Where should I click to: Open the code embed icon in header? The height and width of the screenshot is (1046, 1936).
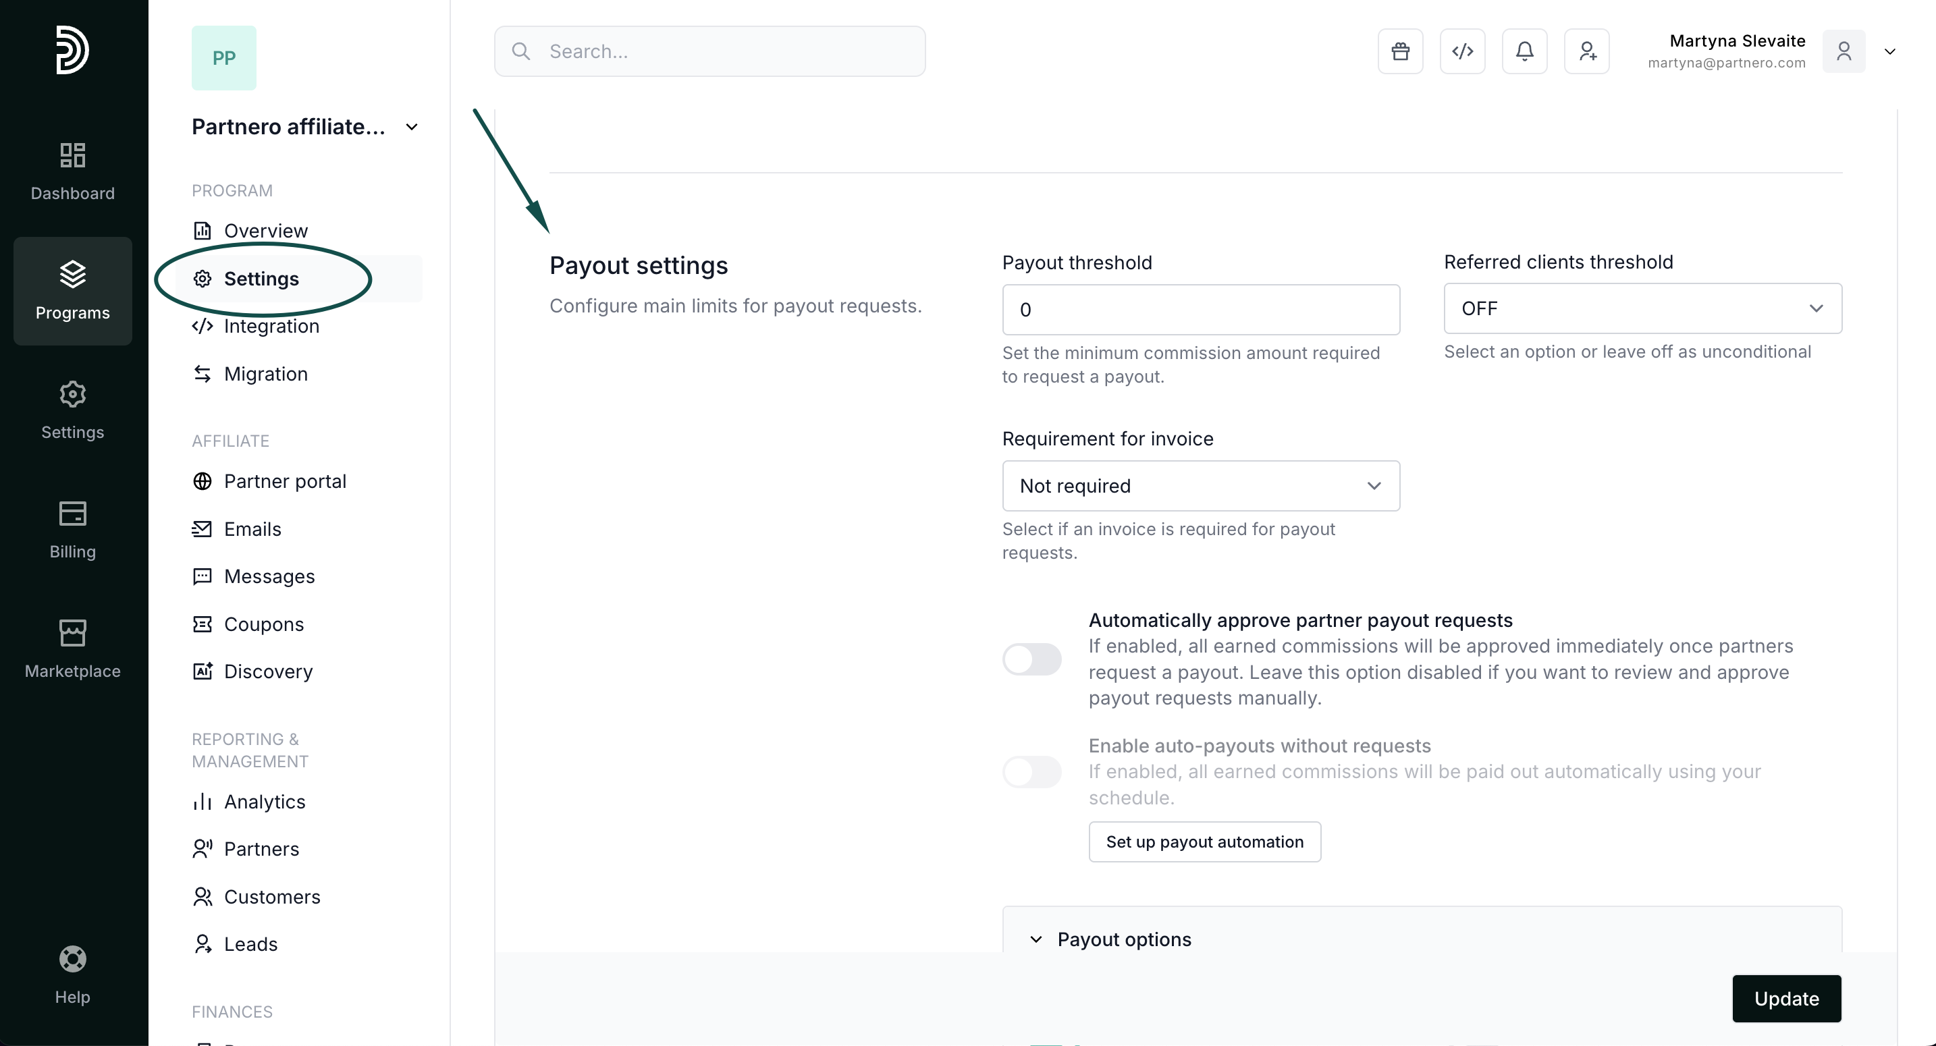click(x=1461, y=51)
